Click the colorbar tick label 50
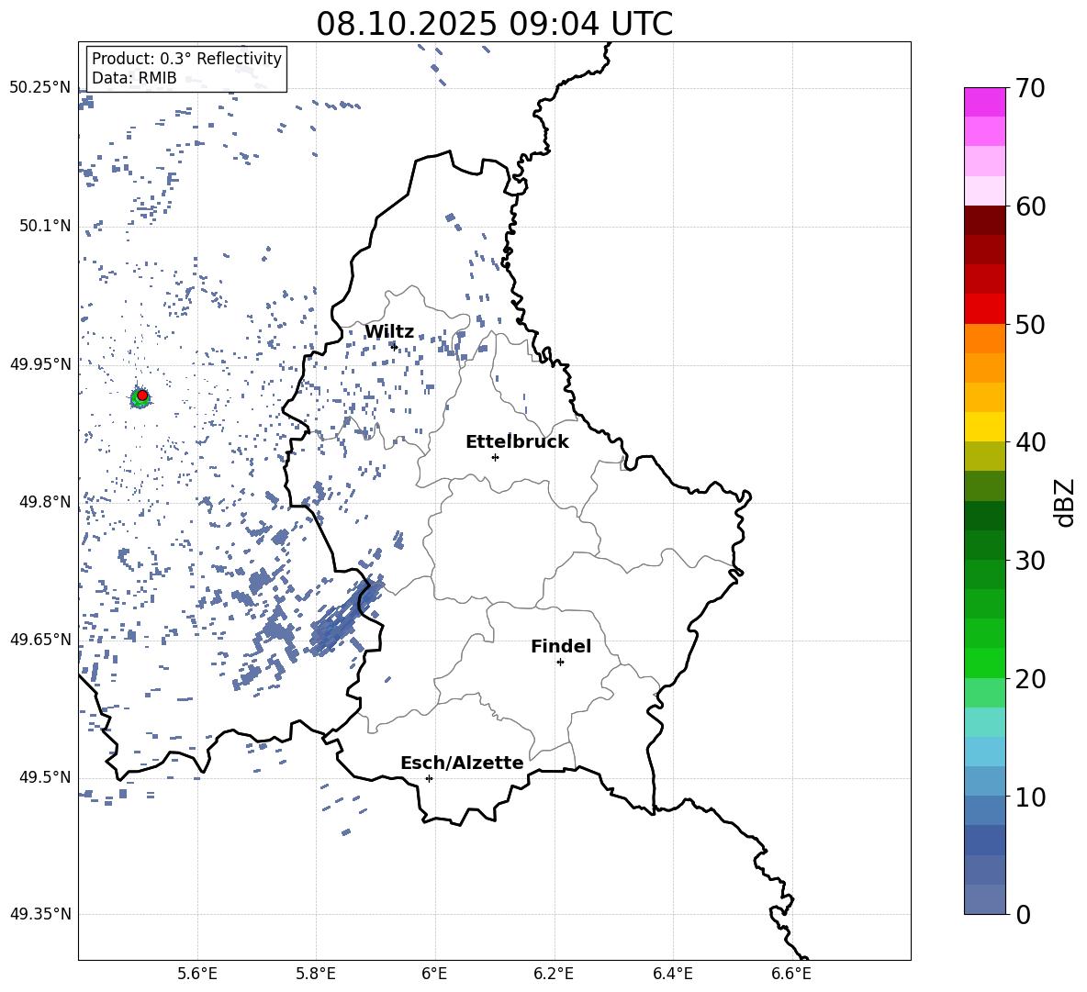 (x=1030, y=324)
